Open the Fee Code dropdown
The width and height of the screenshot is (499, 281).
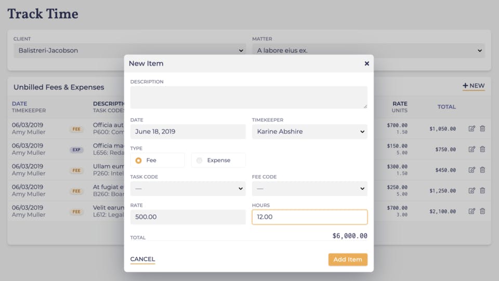310,189
